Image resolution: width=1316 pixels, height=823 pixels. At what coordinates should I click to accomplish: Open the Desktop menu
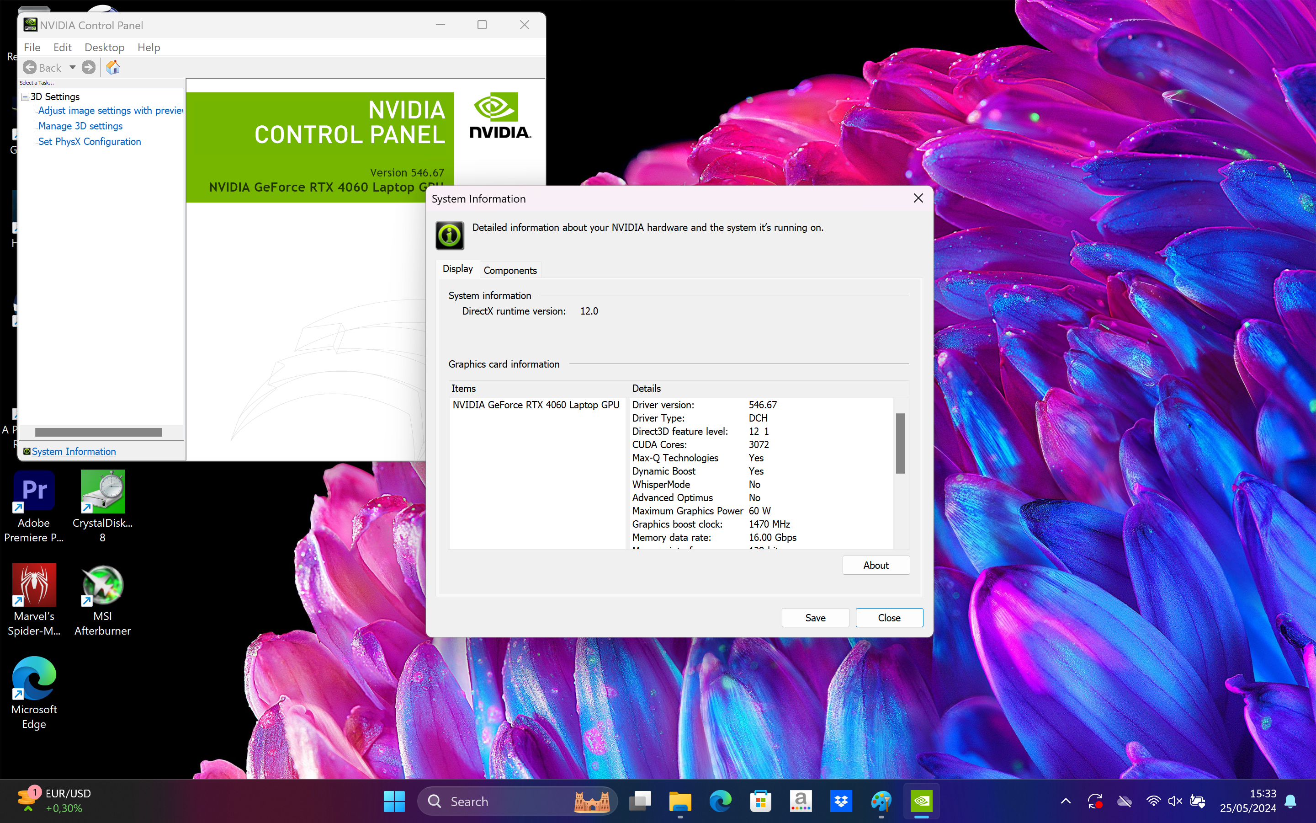[104, 48]
